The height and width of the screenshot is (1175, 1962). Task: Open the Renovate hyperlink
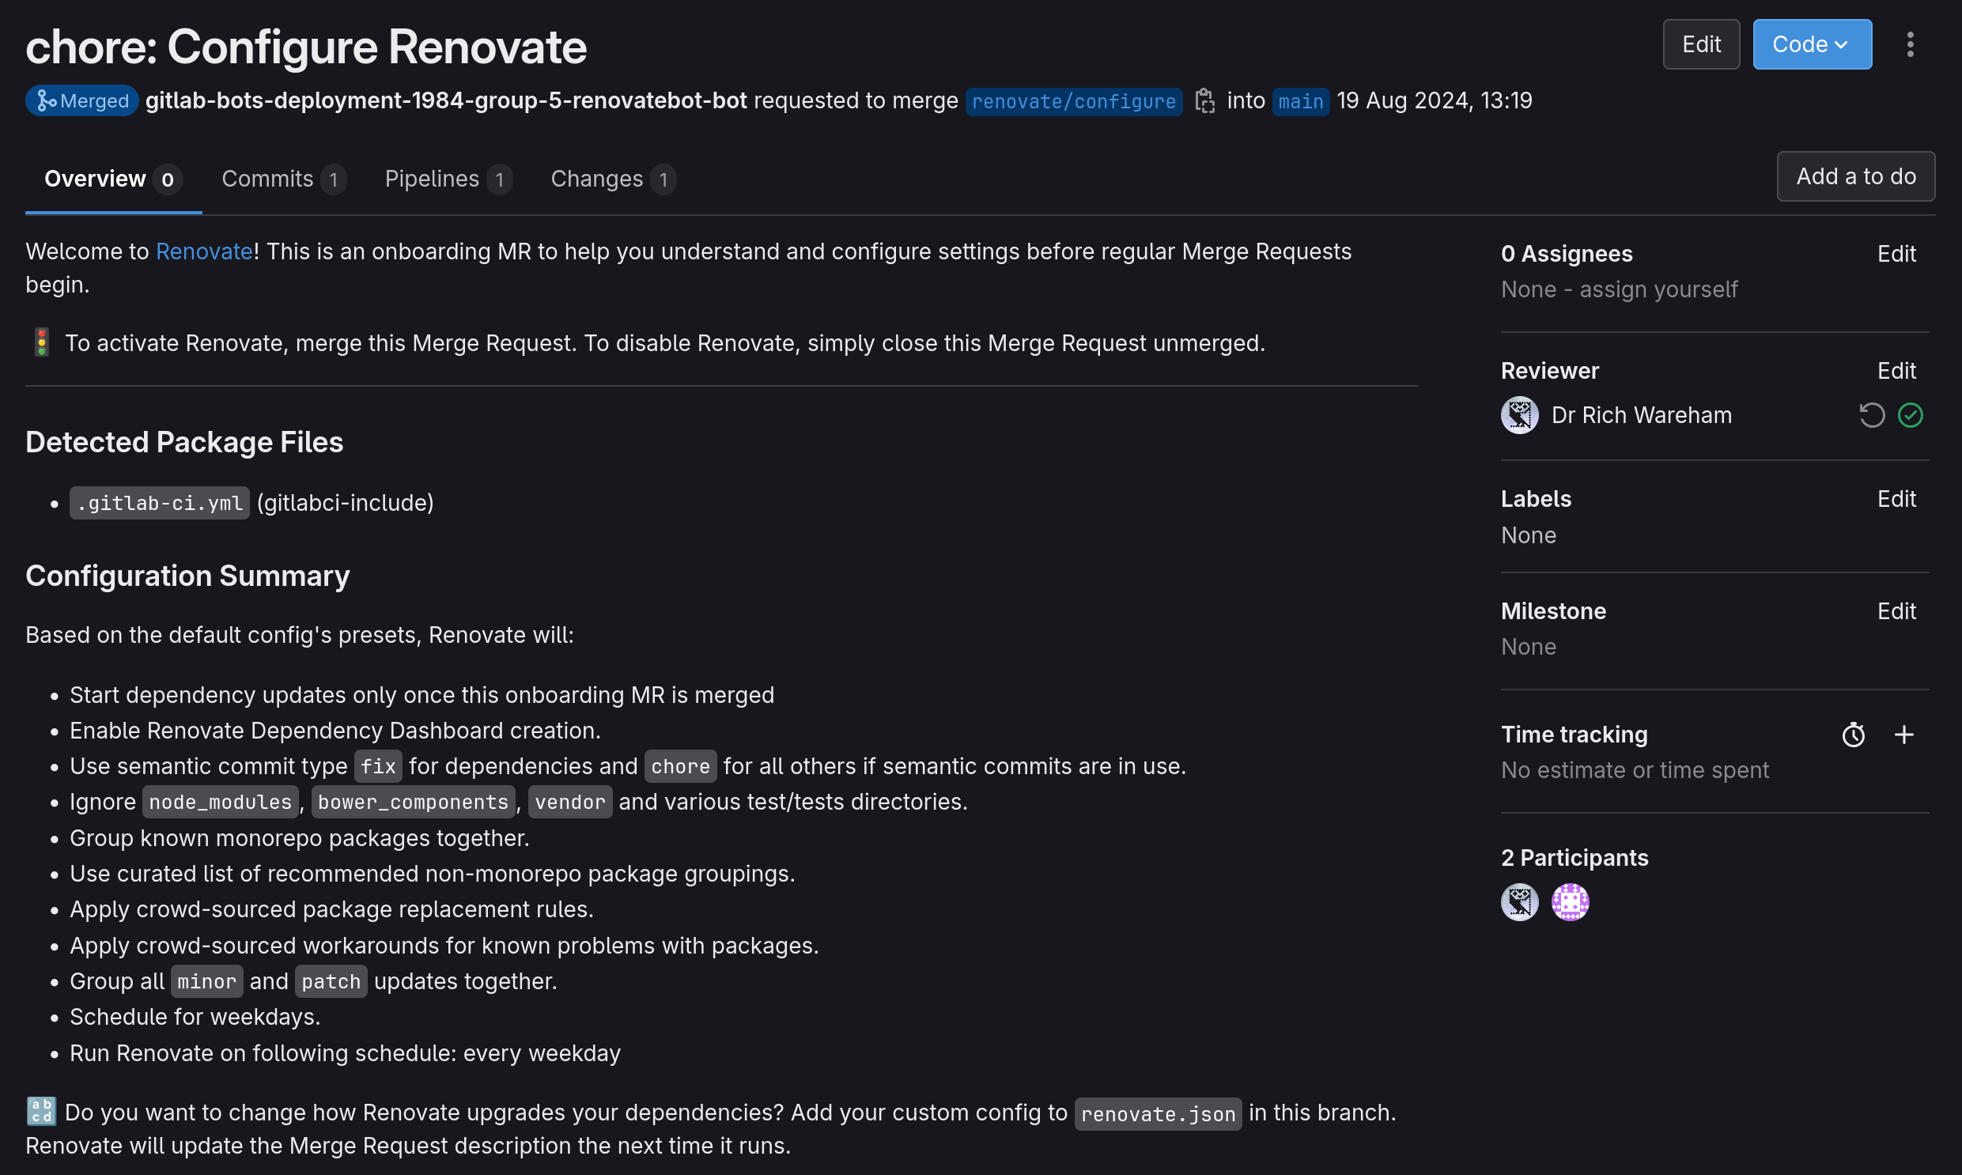tap(203, 251)
